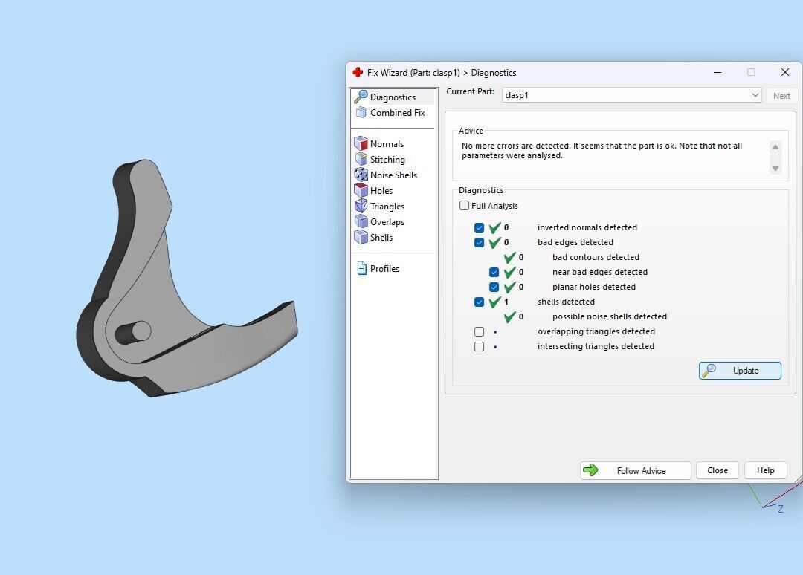Go to the Noise Shells page
The height and width of the screenshot is (575, 803).
(393, 175)
